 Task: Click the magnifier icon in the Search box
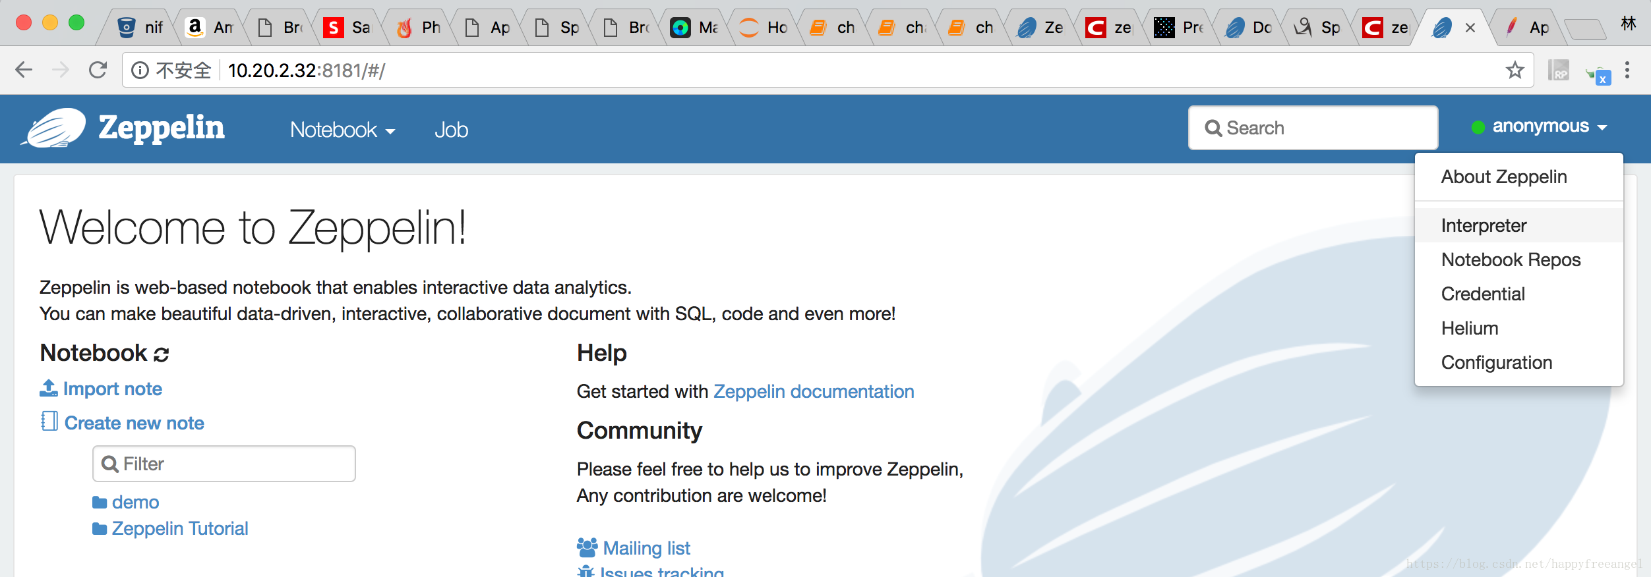pos(1213,128)
